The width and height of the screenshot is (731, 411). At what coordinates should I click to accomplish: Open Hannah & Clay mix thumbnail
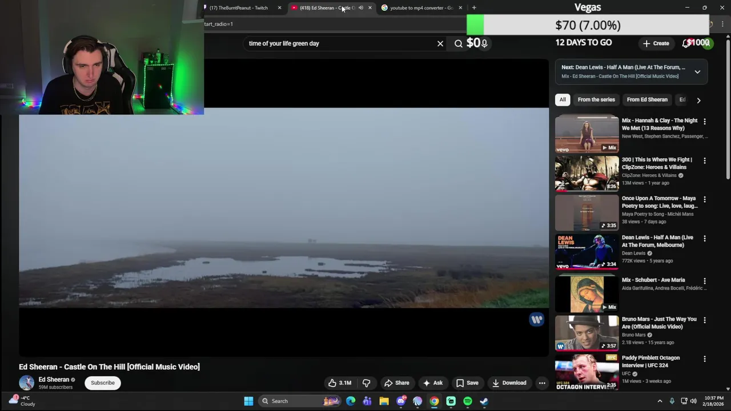tap(587, 134)
